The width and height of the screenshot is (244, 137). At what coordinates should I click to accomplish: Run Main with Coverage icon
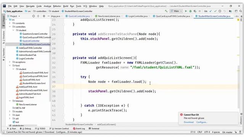coord(195,11)
